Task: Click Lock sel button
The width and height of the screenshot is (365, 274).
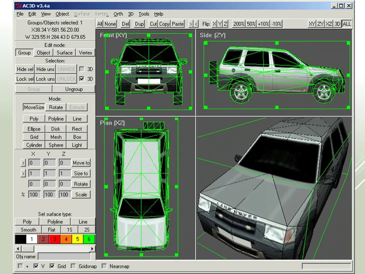Action: pos(25,79)
